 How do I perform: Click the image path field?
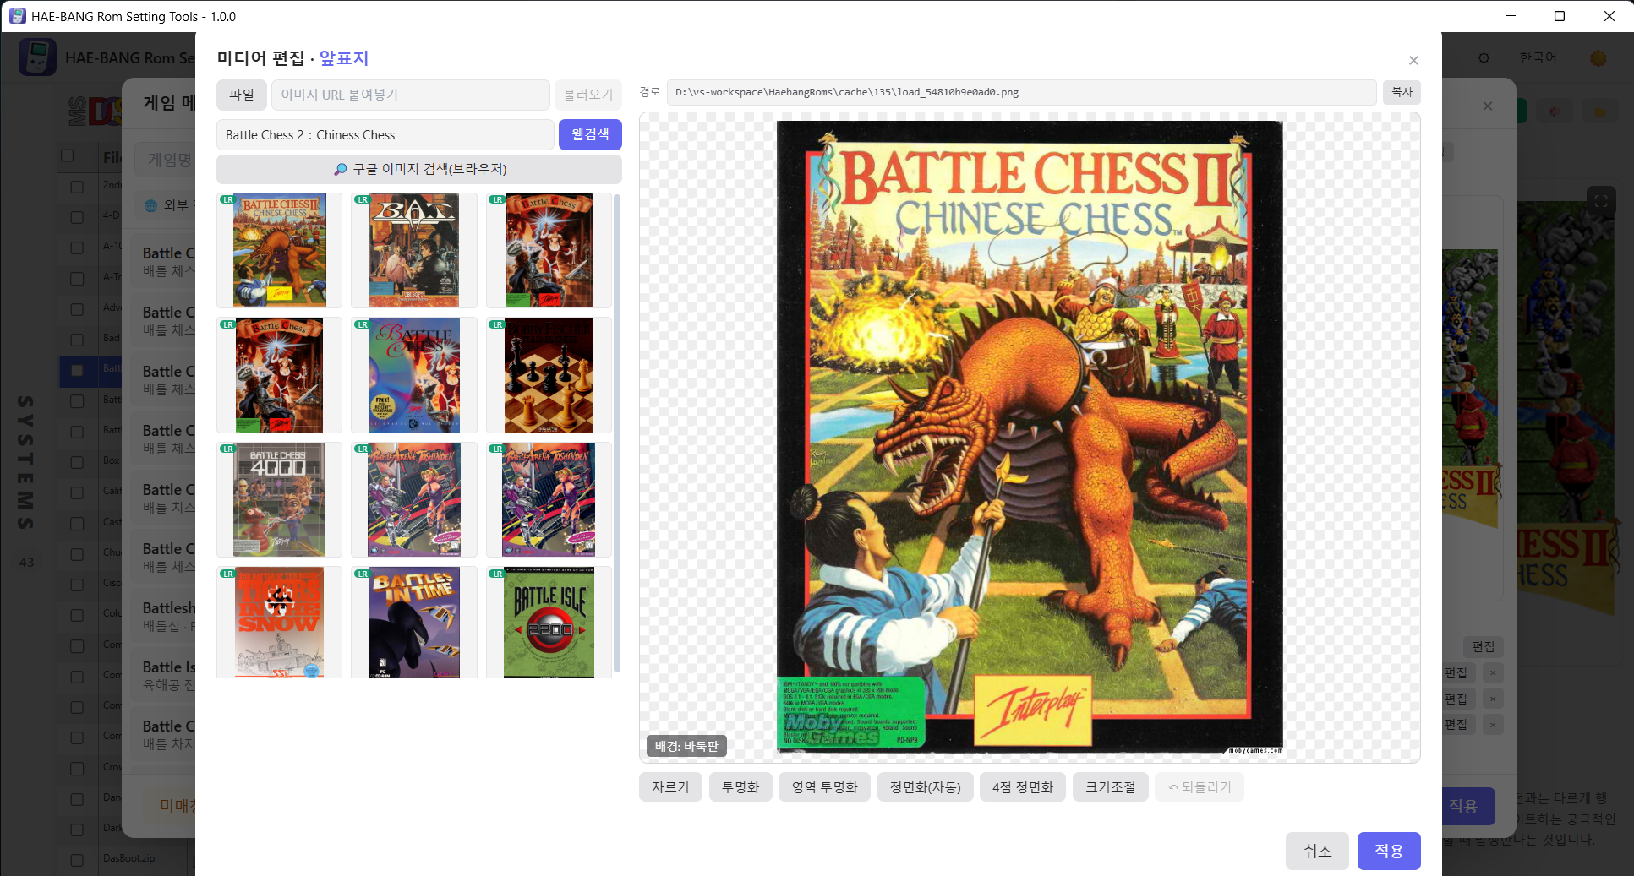(1021, 92)
